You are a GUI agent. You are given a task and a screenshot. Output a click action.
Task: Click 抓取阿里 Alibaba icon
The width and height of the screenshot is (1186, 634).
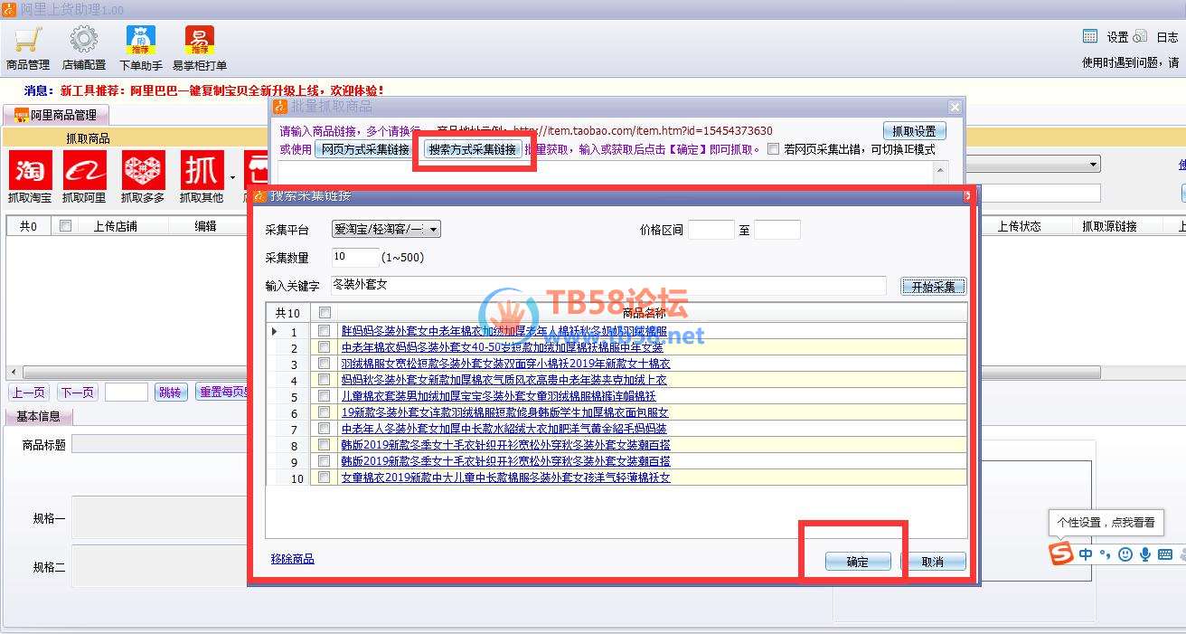[85, 170]
